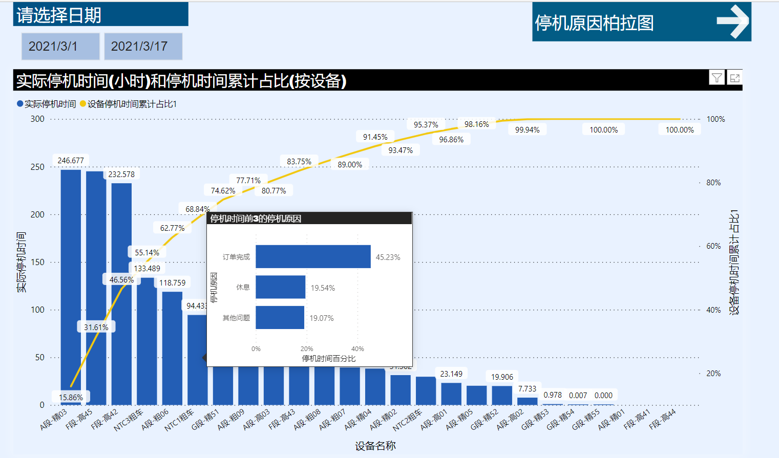Click the A段-精03 bar
The height and width of the screenshot is (458, 779).
tap(71, 287)
